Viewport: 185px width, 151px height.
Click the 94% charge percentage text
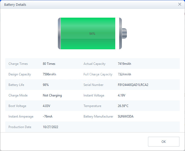click(92, 34)
